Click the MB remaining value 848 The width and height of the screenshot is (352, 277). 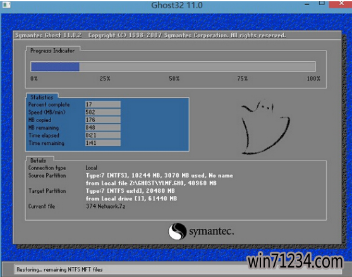pos(103,127)
